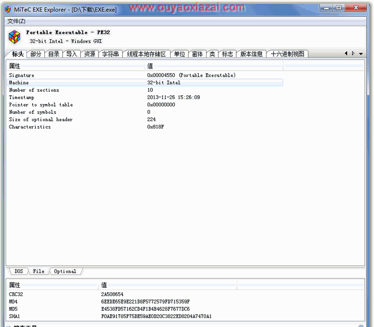Click the 32-bit Intel machine value

163,82
